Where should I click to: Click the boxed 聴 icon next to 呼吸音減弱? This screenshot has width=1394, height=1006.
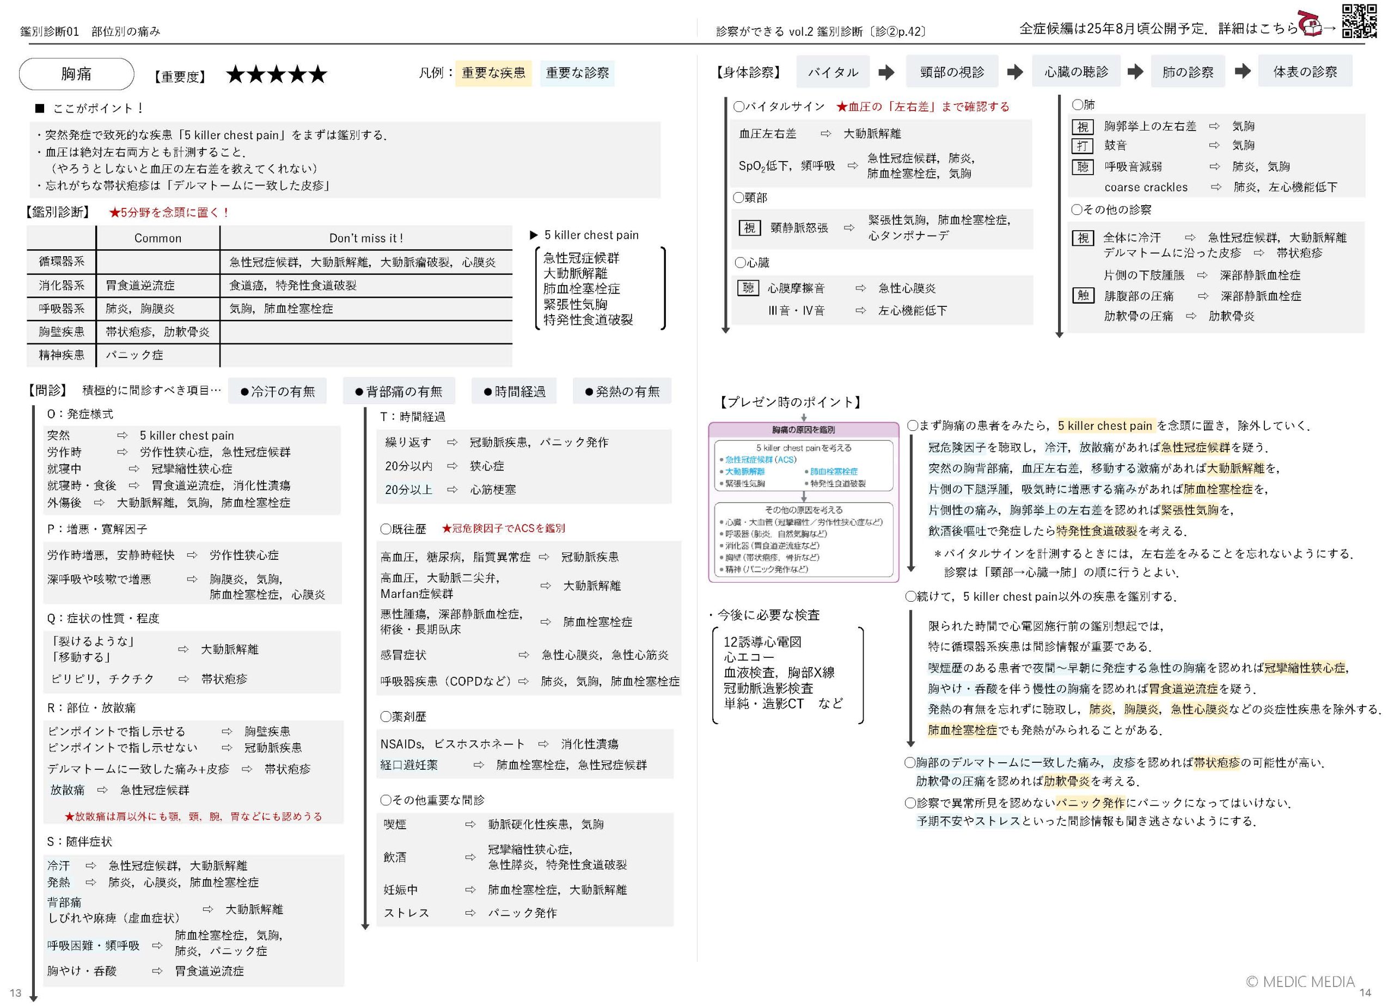pos(1083,166)
